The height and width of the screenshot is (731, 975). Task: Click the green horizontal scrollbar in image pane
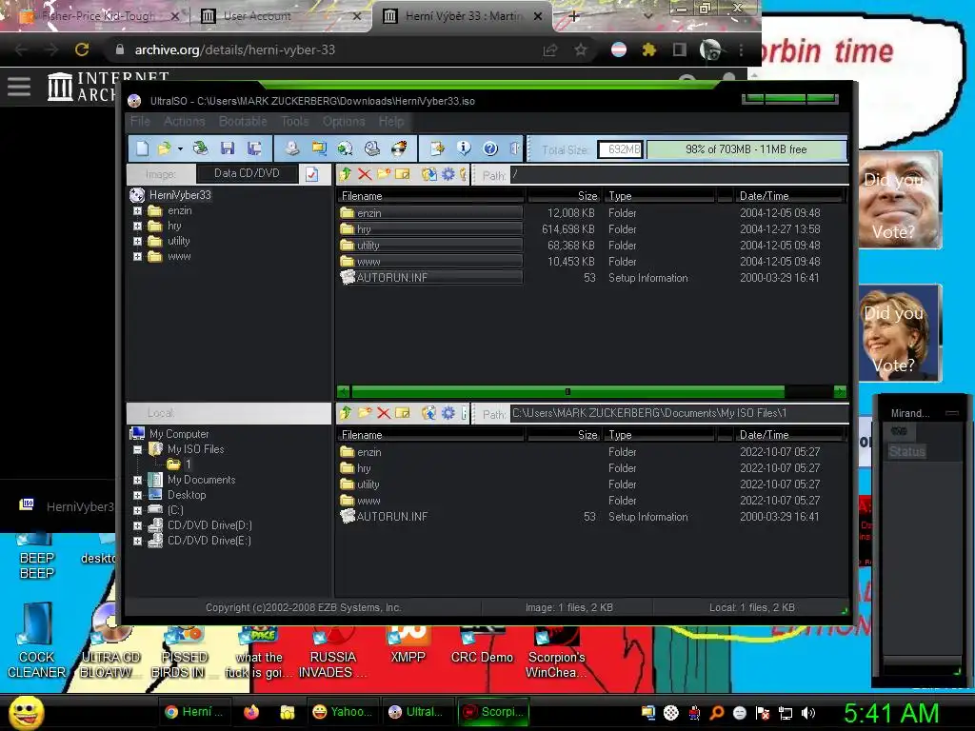567,391
